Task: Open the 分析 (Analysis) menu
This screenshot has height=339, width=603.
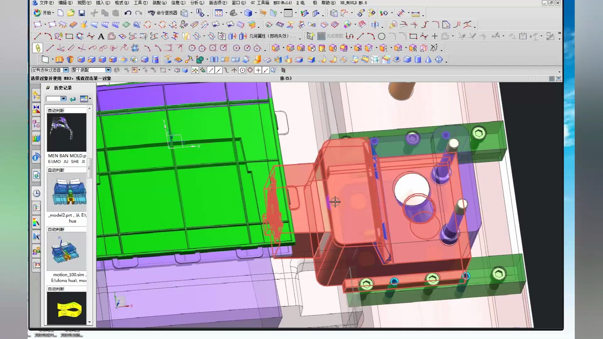Action: coord(197,3)
